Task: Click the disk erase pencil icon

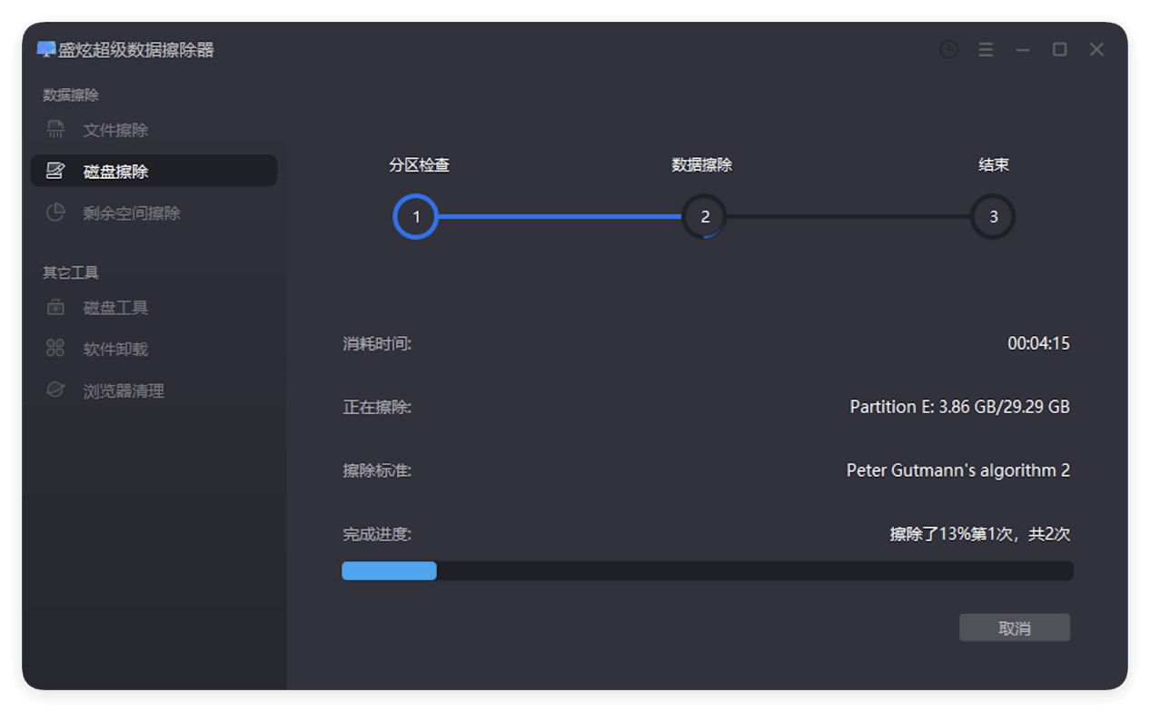Action: 55,171
